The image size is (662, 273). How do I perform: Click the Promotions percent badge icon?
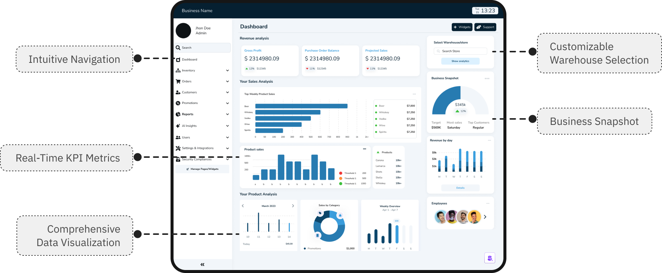[x=178, y=103]
